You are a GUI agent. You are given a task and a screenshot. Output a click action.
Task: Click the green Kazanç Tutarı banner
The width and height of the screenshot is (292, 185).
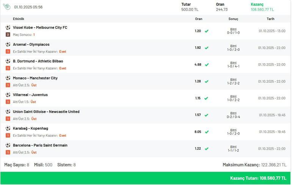[146, 178]
